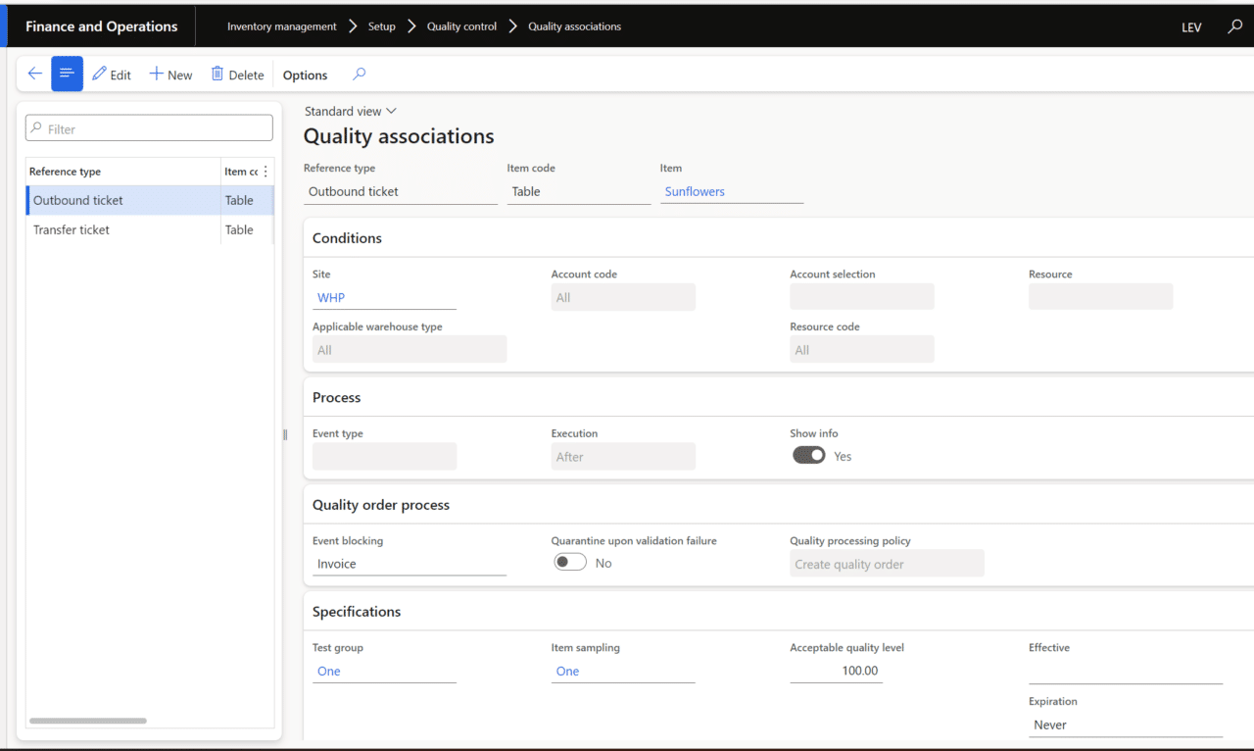The height and width of the screenshot is (751, 1254).
Task: Create a New quality association
Action: [x=171, y=75]
